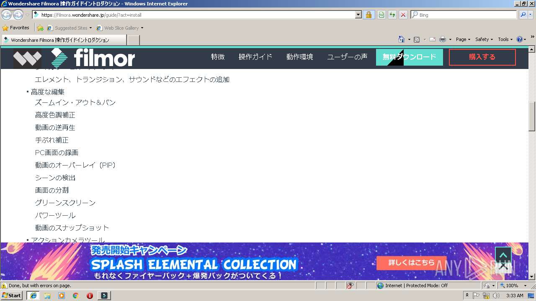This screenshot has height=301, width=536.
Task: Click the security lock icon in address bar
Action: (368, 15)
